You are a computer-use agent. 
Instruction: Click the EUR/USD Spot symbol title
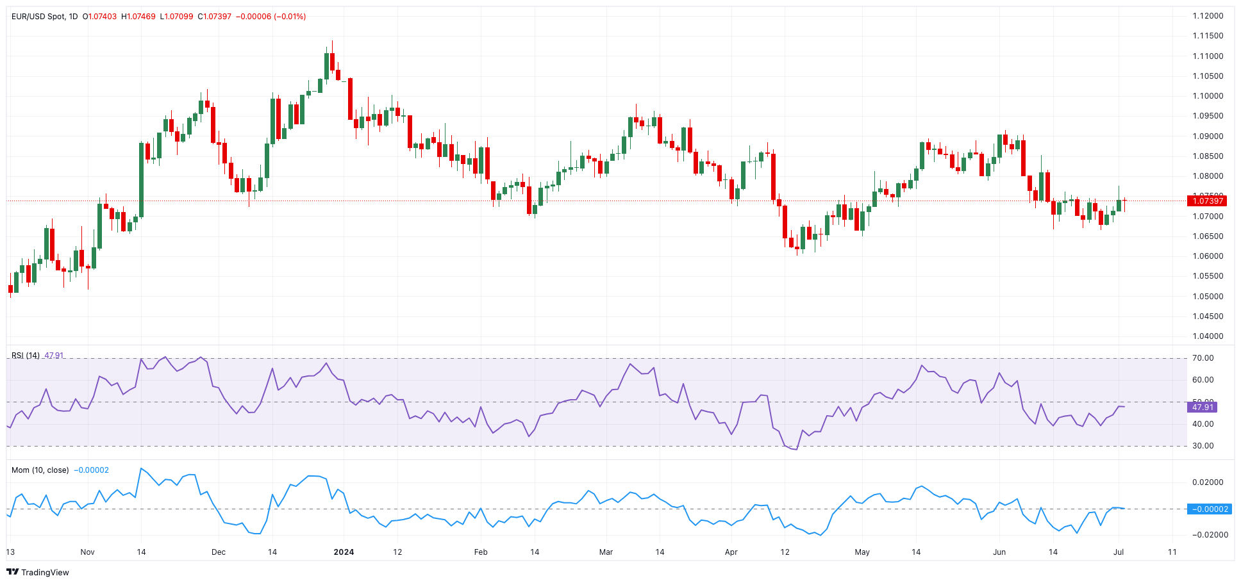click(x=38, y=16)
